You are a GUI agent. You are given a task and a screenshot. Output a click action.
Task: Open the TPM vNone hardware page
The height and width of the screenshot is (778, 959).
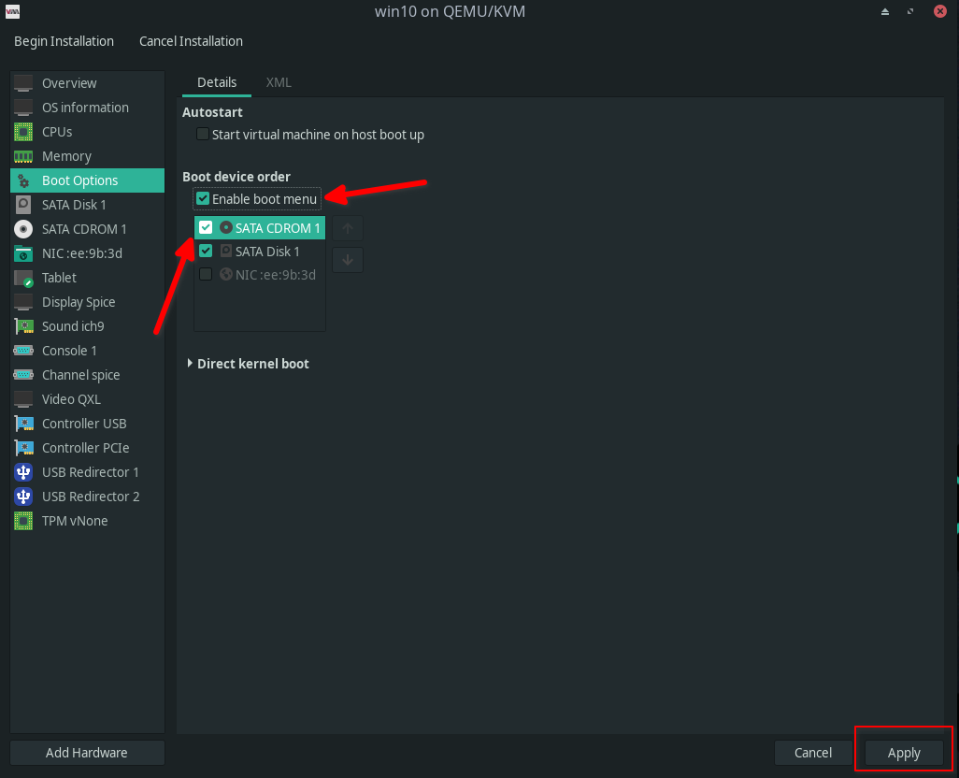88,521
